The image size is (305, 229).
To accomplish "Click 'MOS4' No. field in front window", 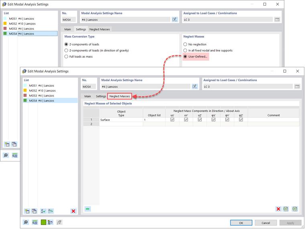I will point(89,86).
